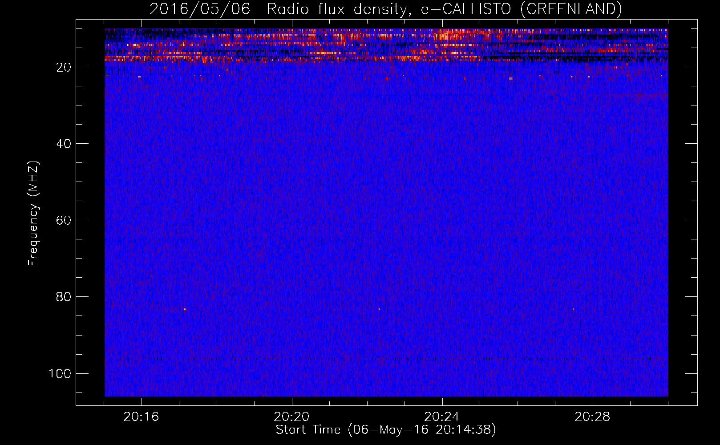Click the 'Frequency (MHZ)' axis label
The width and height of the screenshot is (720, 445).
coord(33,214)
